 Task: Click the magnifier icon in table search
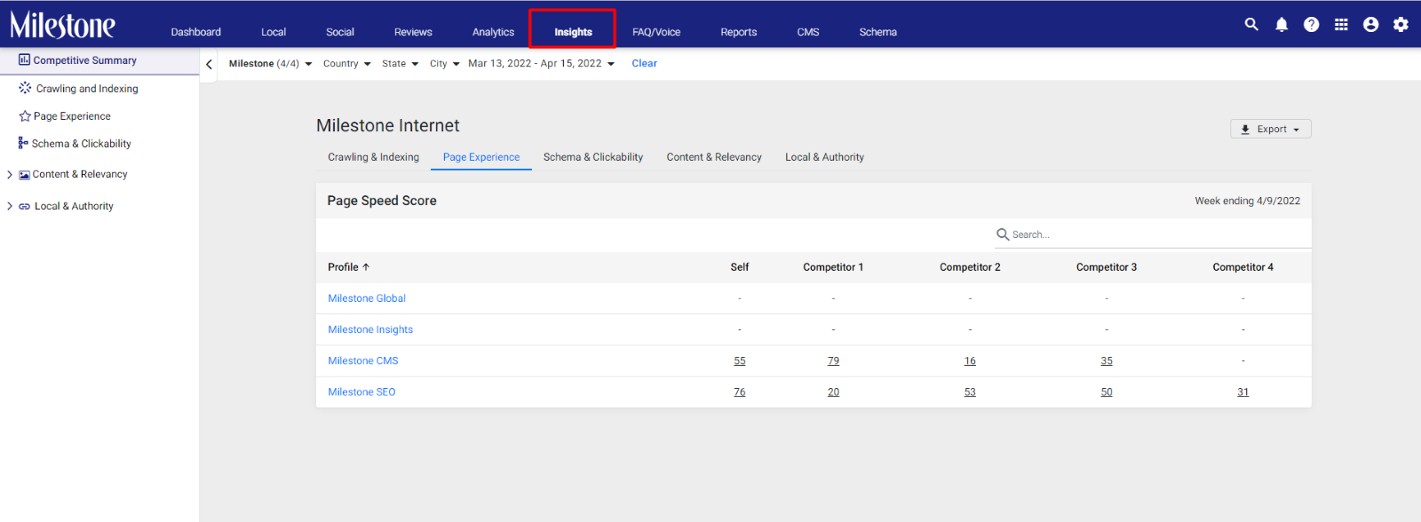[1003, 234]
